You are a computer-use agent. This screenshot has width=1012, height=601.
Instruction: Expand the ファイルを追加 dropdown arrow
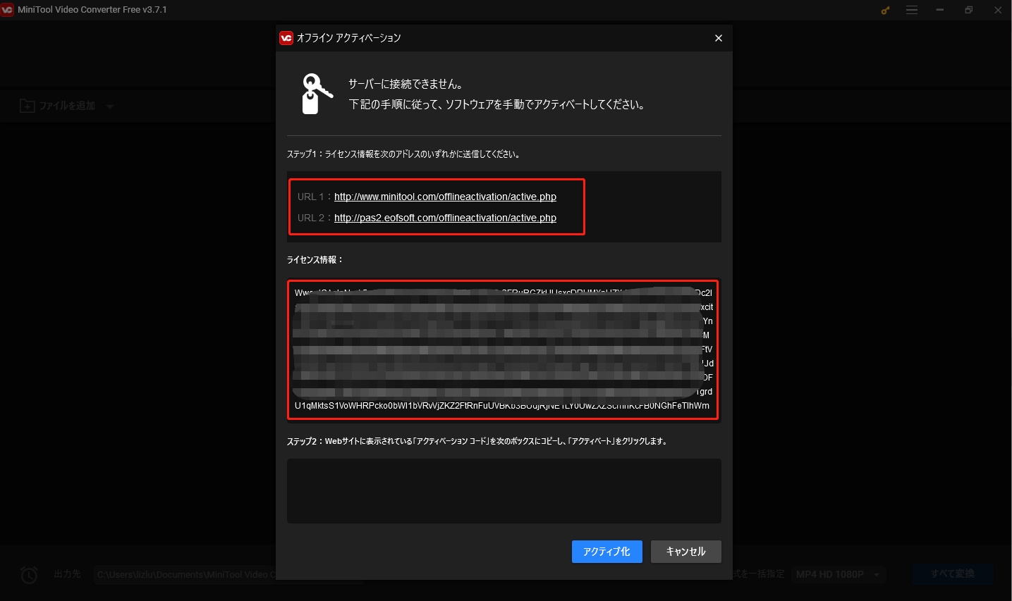109,106
